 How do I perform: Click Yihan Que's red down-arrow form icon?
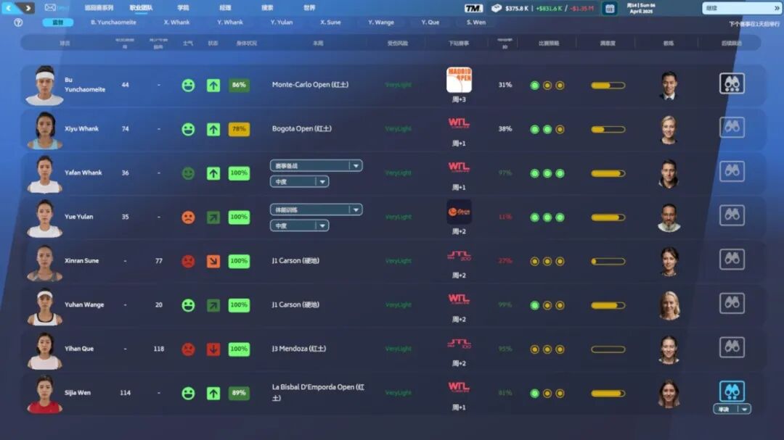(x=213, y=349)
